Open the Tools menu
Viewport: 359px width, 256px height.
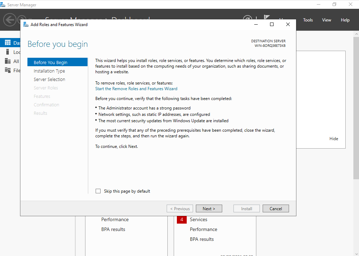point(308,20)
